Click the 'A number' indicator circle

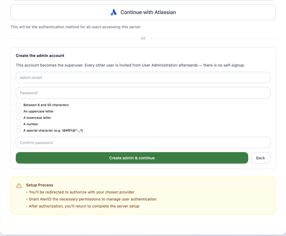(18, 124)
